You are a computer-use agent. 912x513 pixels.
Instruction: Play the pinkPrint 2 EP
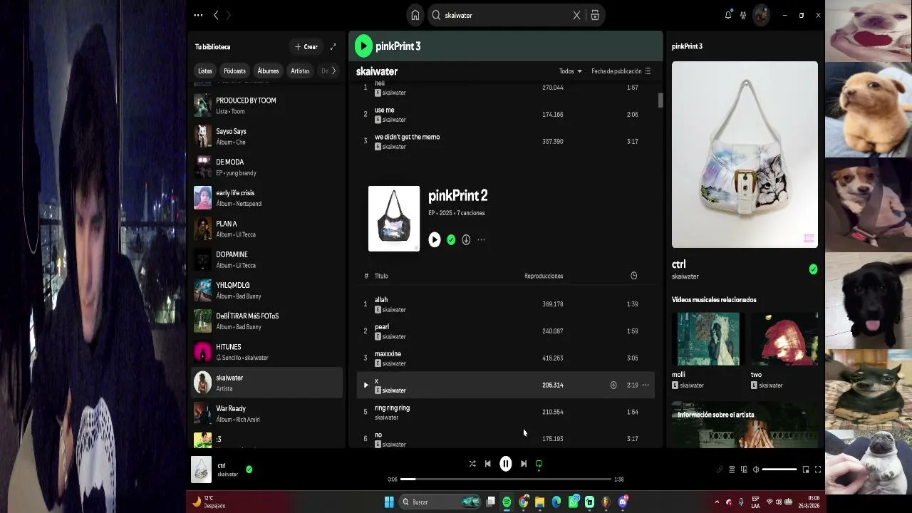tap(435, 240)
